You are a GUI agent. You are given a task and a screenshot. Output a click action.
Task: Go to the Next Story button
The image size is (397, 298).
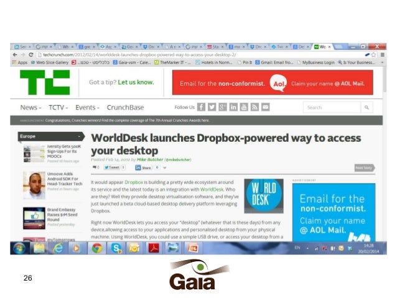pos(365,167)
